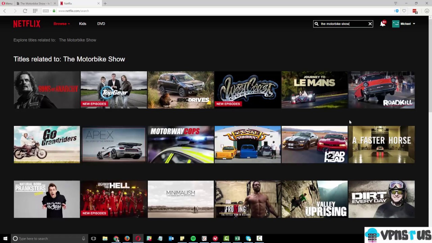Open the red extension icon in toolbar

click(x=415, y=11)
